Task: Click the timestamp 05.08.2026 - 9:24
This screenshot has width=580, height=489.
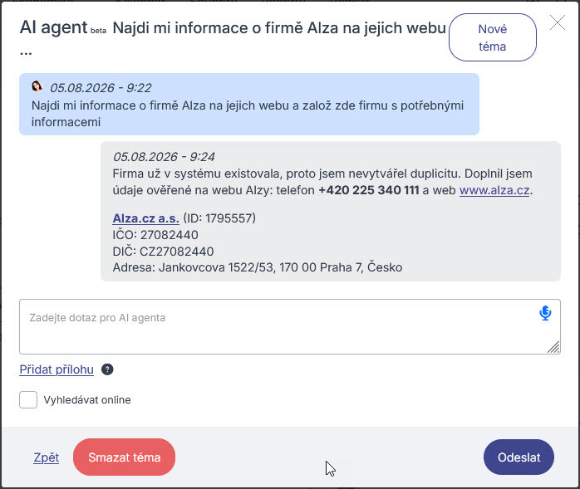Action: (x=164, y=157)
